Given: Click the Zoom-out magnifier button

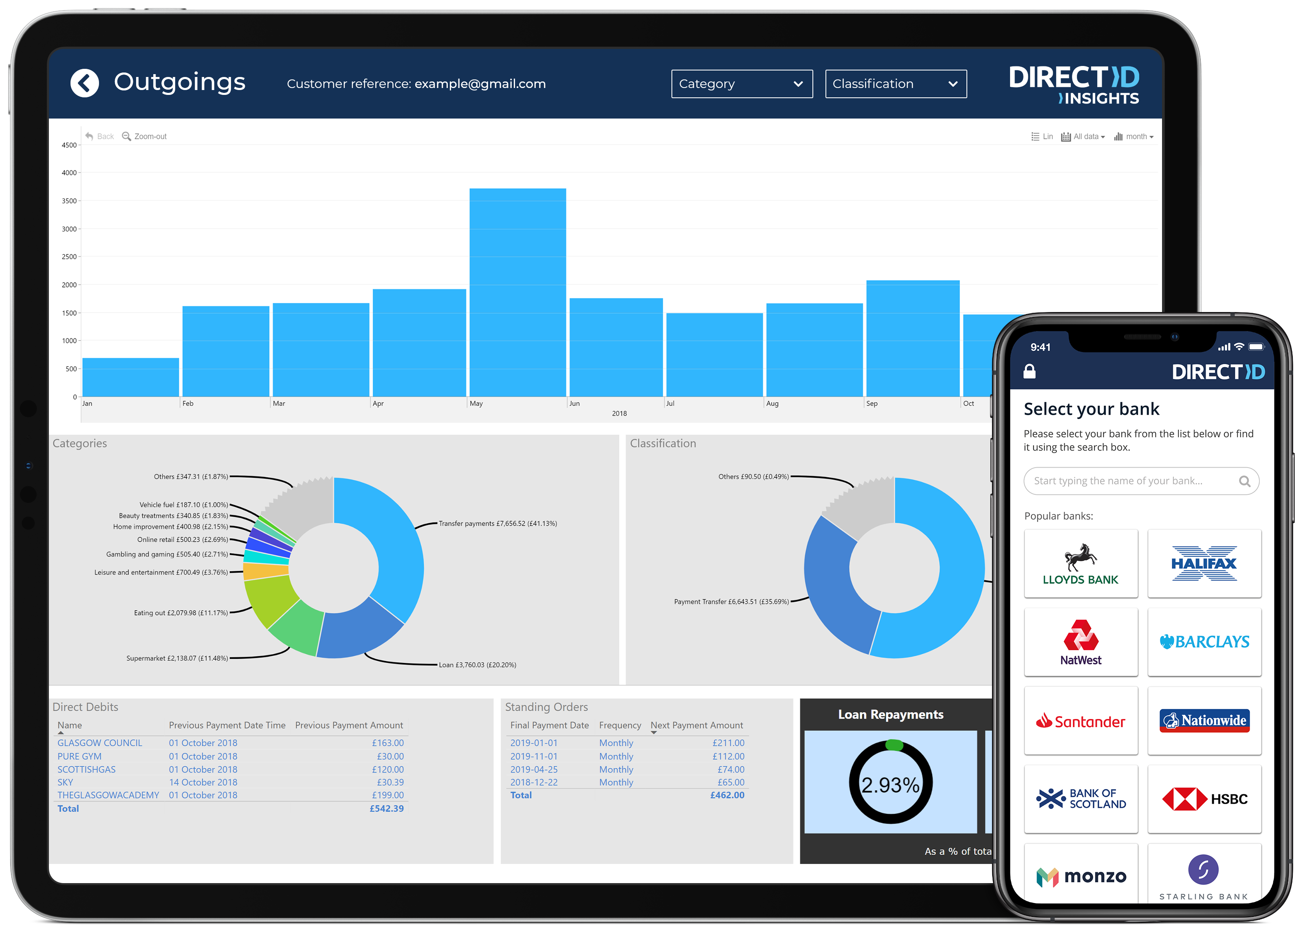Looking at the screenshot, I should 144,136.
